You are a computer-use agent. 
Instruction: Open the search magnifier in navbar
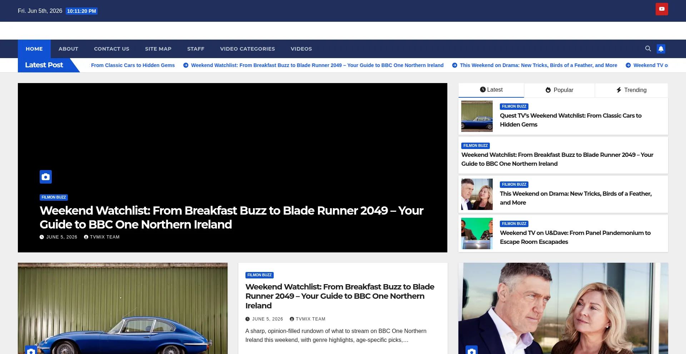tap(648, 48)
